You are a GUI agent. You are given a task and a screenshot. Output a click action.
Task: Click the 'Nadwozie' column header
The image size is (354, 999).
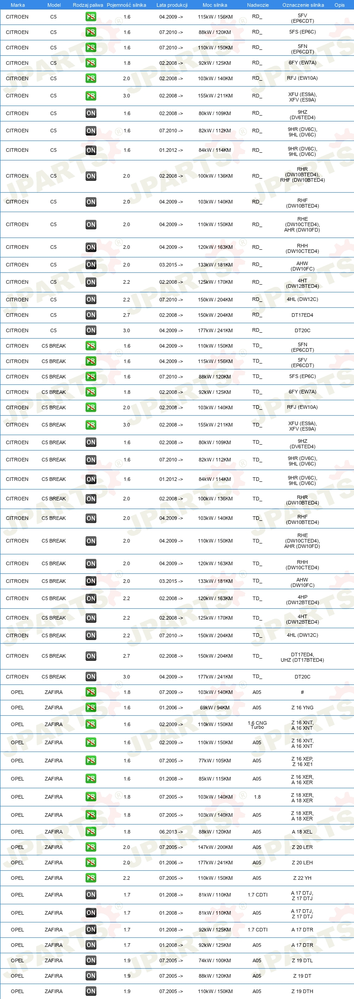pos(258,5)
